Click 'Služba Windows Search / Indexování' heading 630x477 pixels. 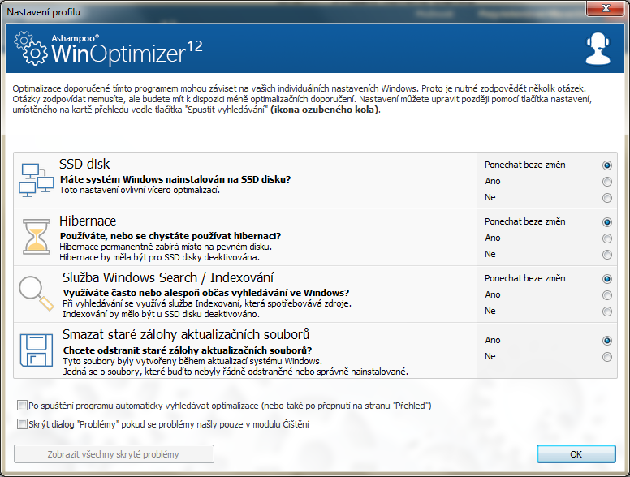168,277
